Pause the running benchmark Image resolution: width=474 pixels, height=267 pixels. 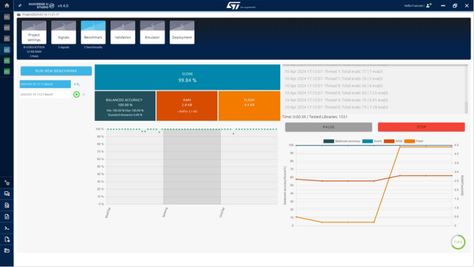click(328, 127)
